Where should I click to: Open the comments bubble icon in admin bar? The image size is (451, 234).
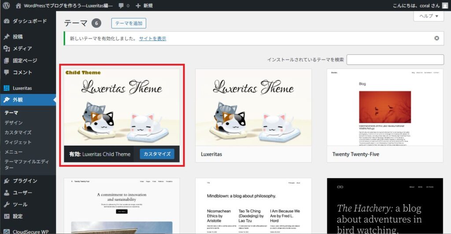click(x=121, y=5)
